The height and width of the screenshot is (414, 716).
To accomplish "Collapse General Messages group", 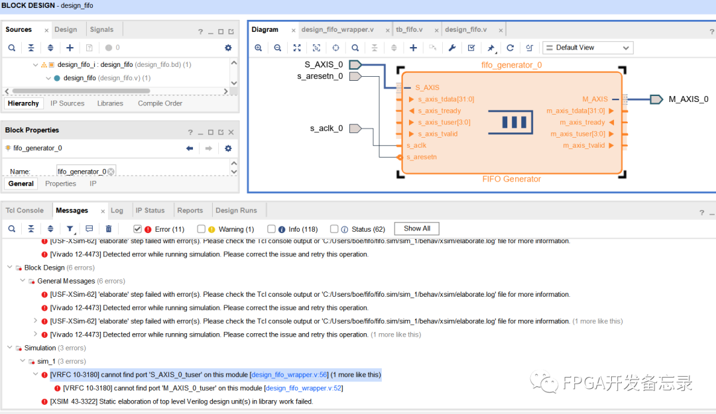I will coord(23,281).
